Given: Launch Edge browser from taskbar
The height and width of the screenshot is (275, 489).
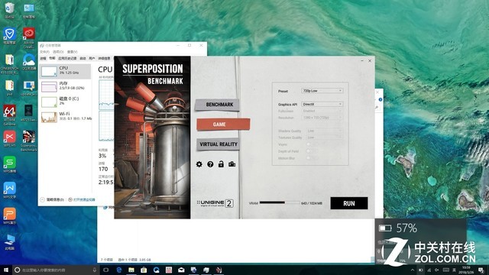Looking at the screenshot, I should point(119,270).
